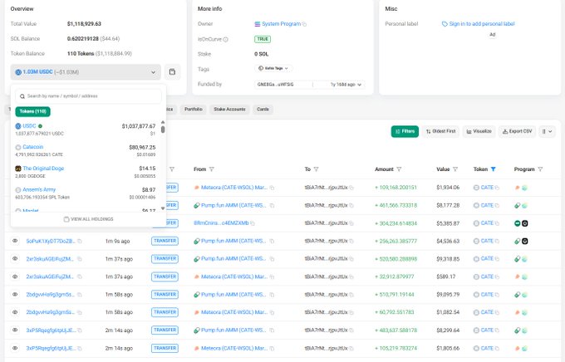Click Pump.fun program icon in $8,177.28 row

(517, 205)
